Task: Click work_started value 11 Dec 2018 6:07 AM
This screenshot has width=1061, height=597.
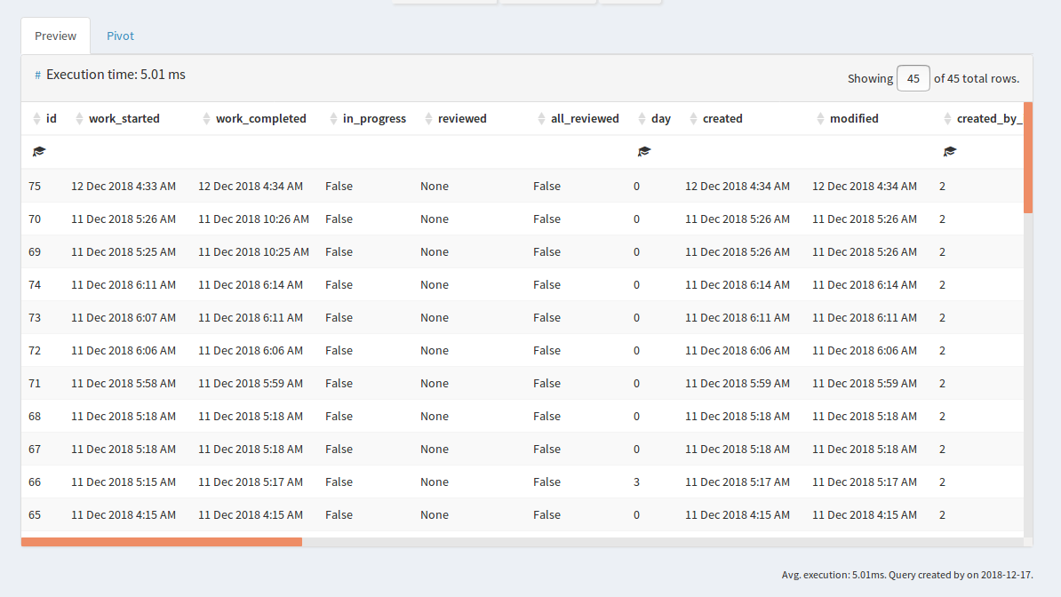Action: [x=124, y=317]
